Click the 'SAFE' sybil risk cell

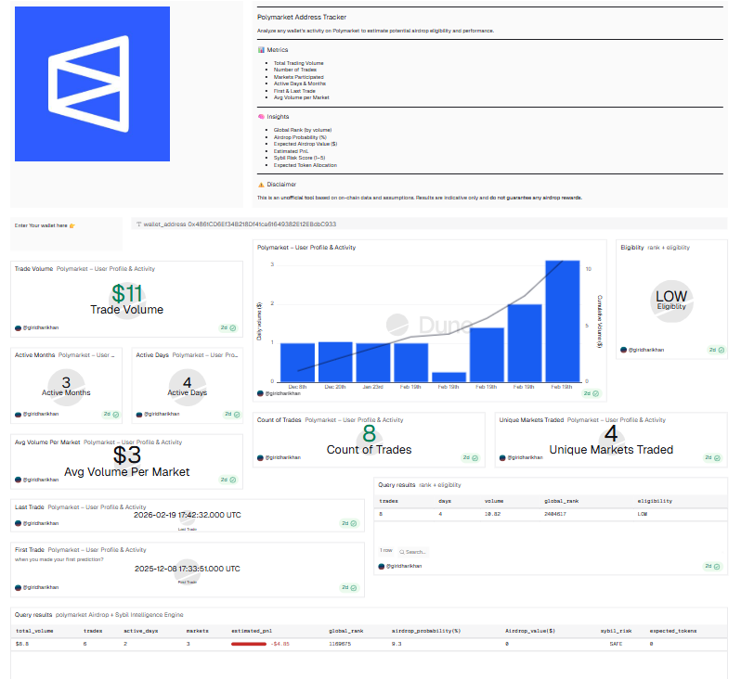[616, 644]
